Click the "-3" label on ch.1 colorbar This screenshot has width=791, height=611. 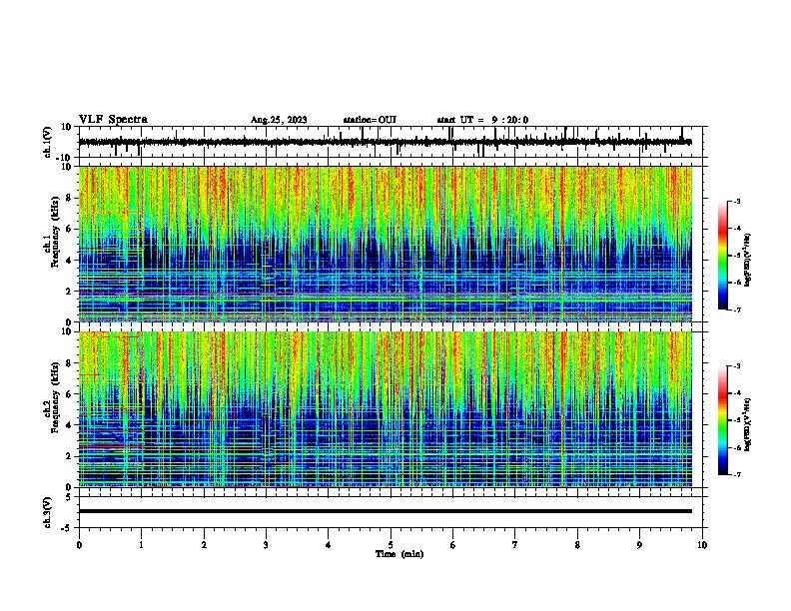737,201
